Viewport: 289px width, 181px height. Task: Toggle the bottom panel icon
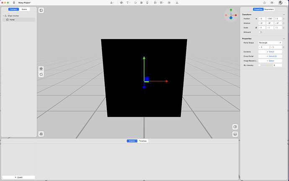click(x=235, y=134)
